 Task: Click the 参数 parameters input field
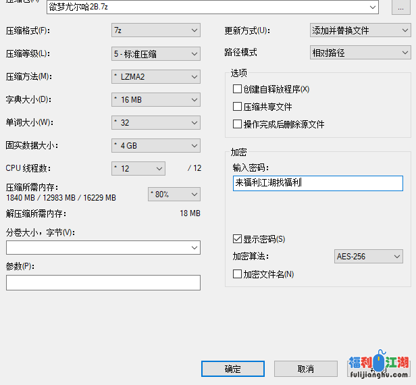(x=103, y=282)
